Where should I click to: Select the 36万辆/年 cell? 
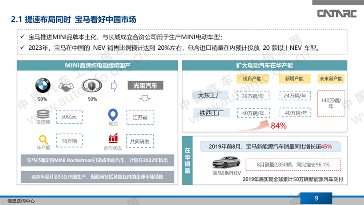[253, 96]
